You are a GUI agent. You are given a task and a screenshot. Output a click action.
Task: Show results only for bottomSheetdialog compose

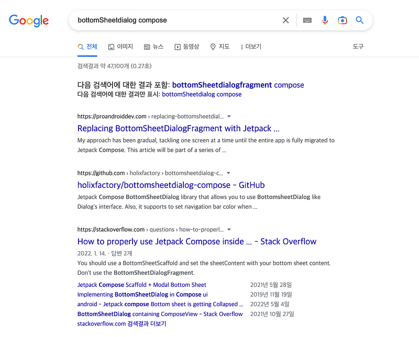pyautogui.click(x=202, y=94)
